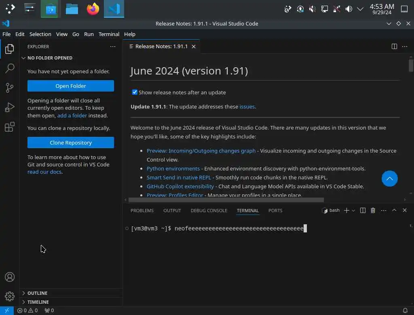414x315 pixels.
Task: Click the Clone Repository button
Action: 71,143
